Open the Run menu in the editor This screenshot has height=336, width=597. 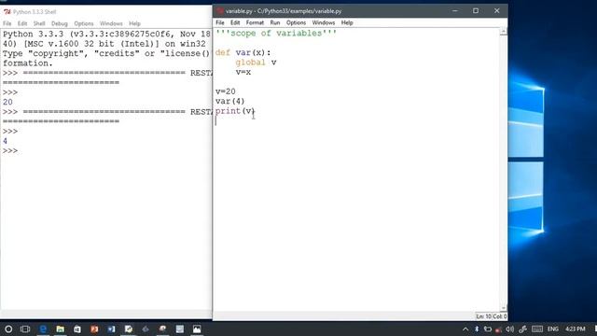(275, 22)
